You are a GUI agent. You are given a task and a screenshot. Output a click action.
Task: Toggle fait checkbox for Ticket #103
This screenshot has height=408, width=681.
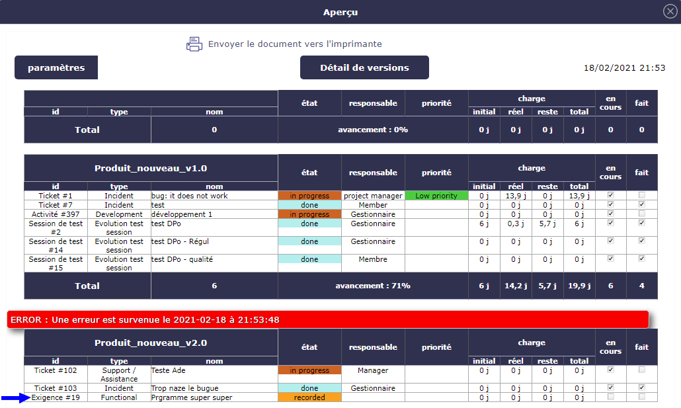(641, 388)
